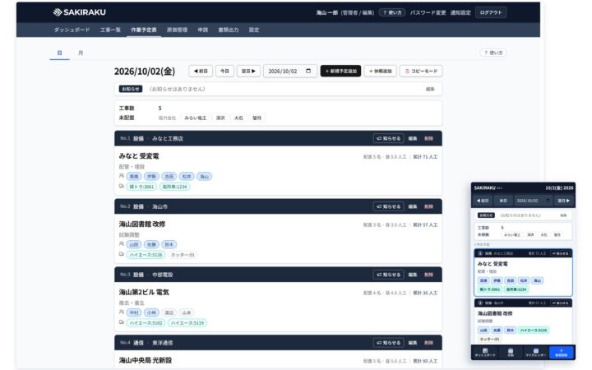
Task: Tap マイカレンダー icon in mobile bottom bar
Action: pyautogui.click(x=536, y=351)
